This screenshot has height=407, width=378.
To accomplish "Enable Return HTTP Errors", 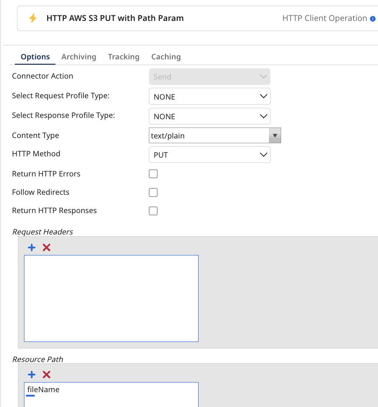I will pyautogui.click(x=153, y=173).
